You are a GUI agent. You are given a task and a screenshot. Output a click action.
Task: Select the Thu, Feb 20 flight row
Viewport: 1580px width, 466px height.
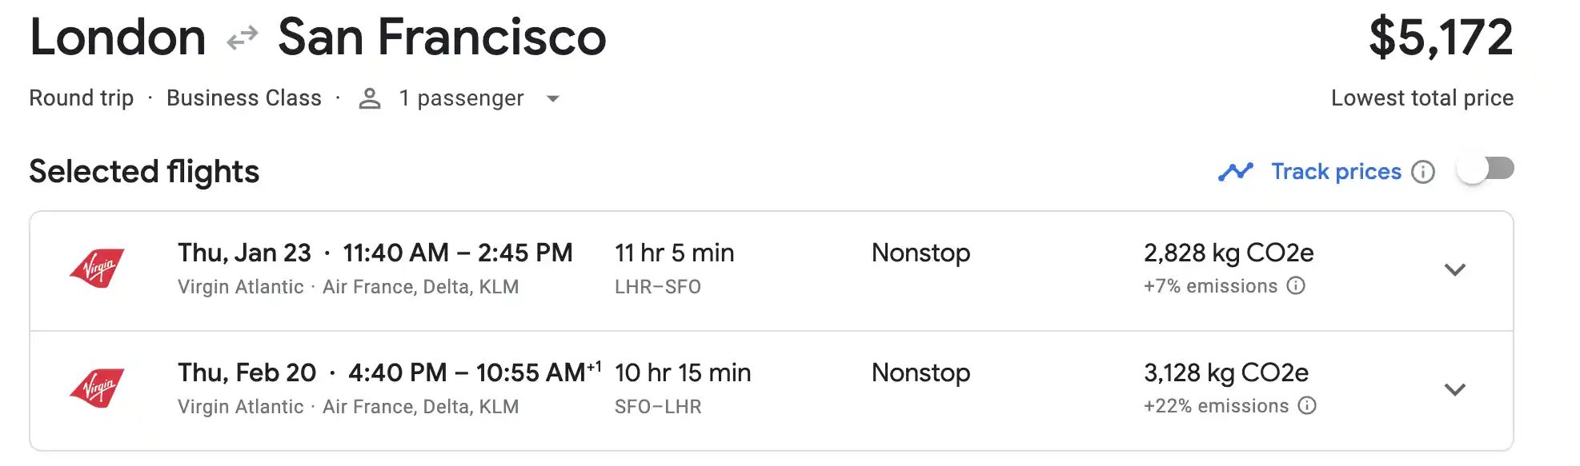tap(771, 391)
